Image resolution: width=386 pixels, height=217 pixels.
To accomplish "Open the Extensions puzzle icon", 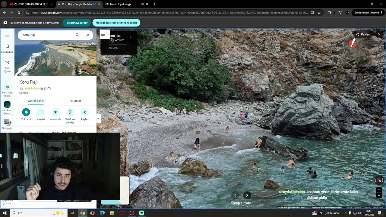I will [329, 13].
